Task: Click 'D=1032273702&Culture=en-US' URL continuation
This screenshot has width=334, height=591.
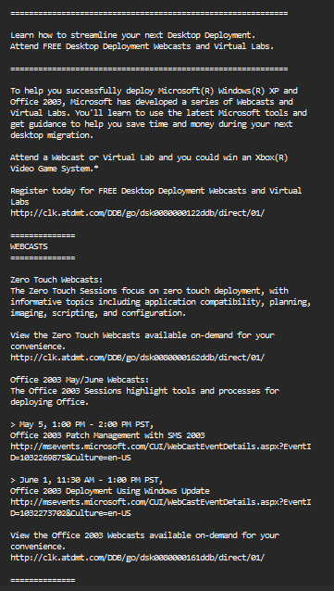Action: [x=70, y=513]
